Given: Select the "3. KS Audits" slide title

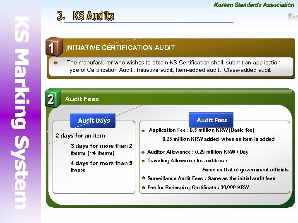Looking at the screenshot, I should click(x=86, y=16).
